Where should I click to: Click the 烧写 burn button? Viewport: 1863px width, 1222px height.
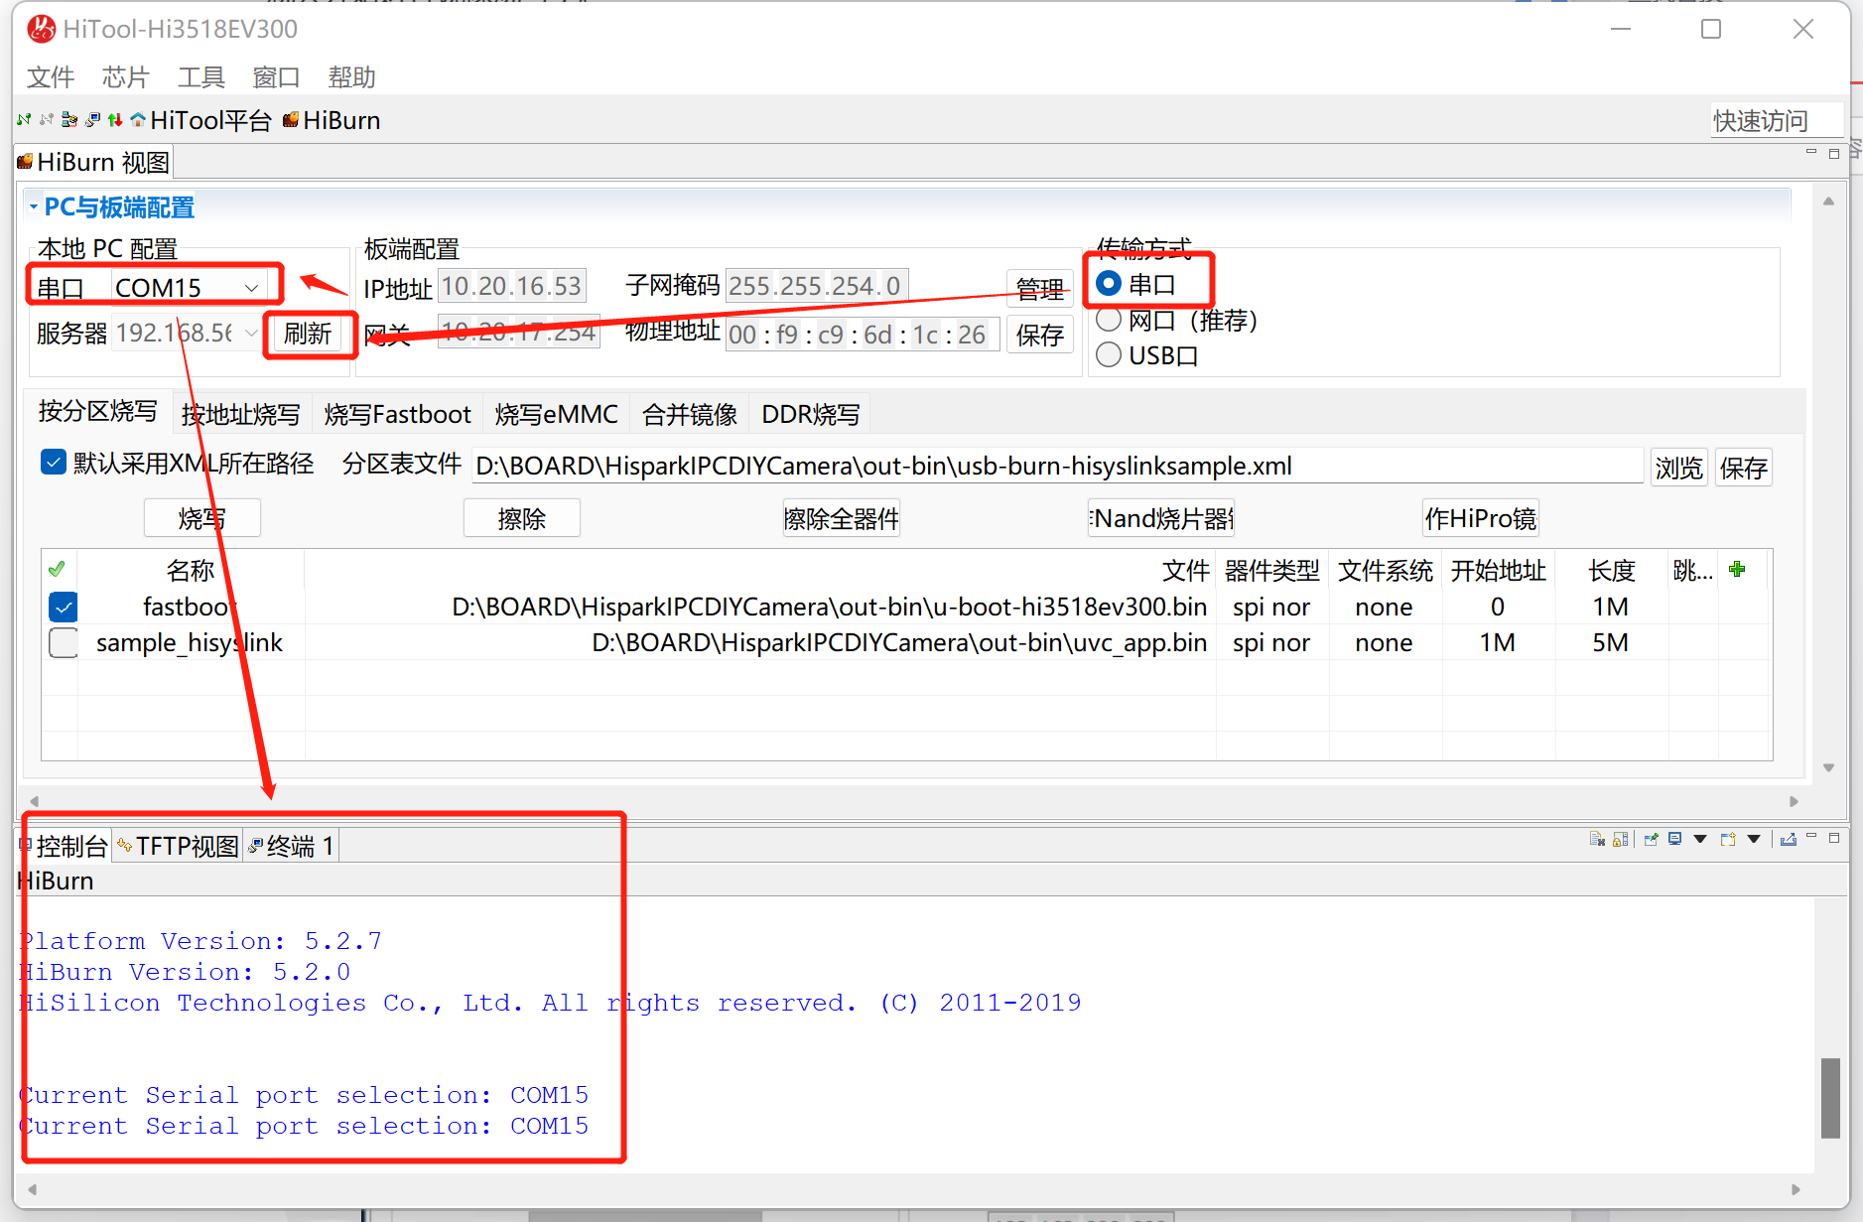(202, 518)
